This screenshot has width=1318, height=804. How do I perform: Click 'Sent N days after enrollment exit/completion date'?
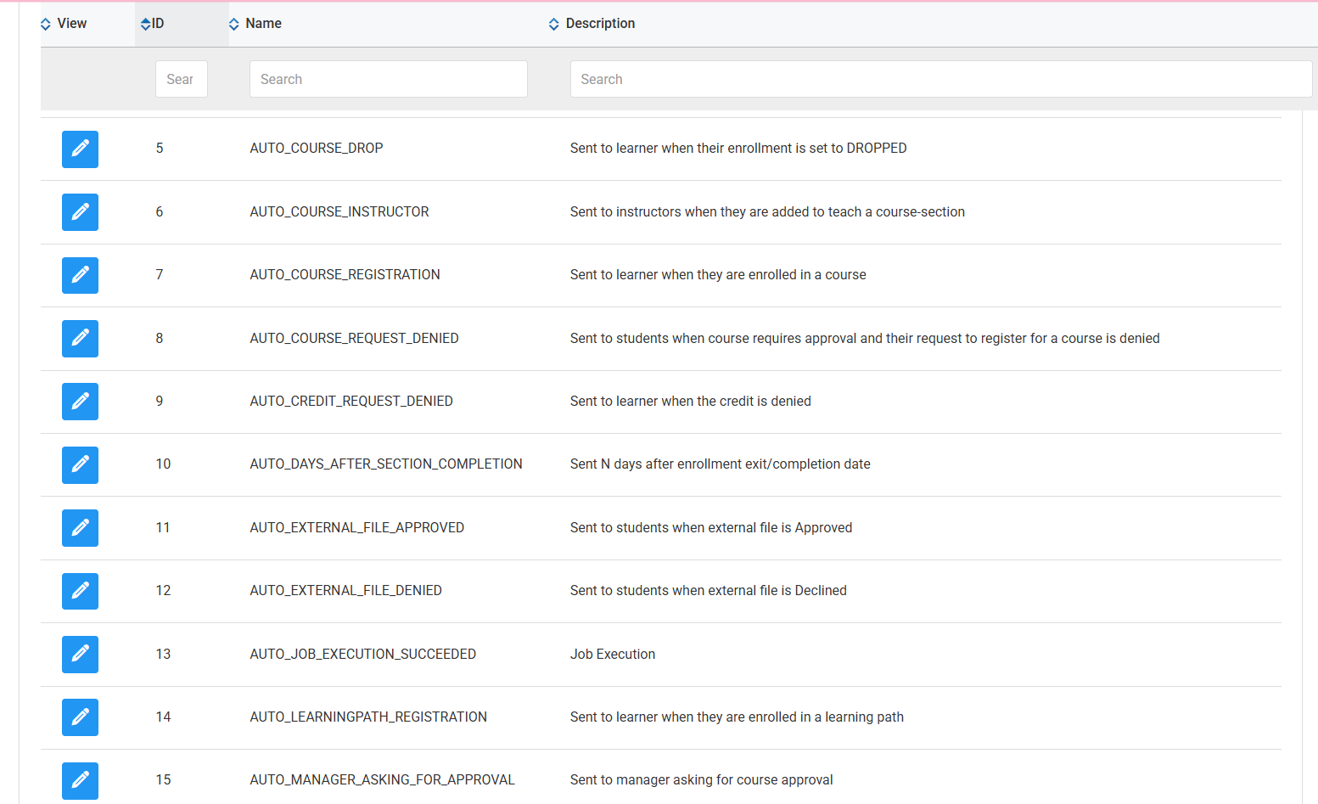click(721, 464)
